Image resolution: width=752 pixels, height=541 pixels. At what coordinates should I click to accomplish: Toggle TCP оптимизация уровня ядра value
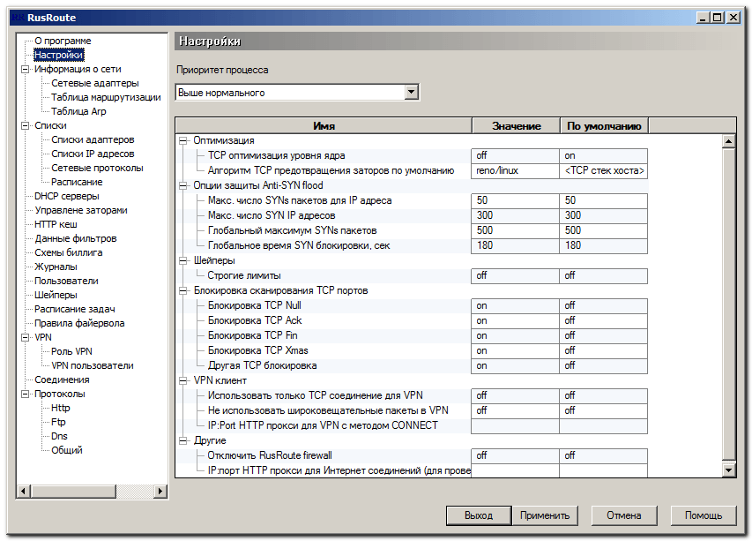(515, 155)
